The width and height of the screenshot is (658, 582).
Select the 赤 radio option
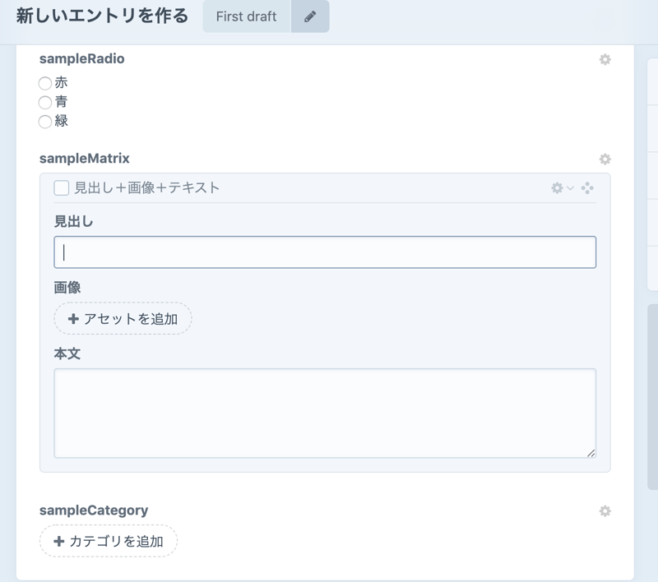coord(45,83)
